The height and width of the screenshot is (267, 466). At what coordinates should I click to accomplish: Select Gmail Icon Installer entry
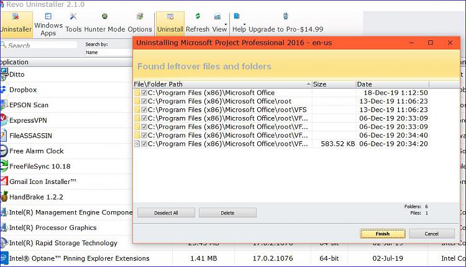[66, 182]
